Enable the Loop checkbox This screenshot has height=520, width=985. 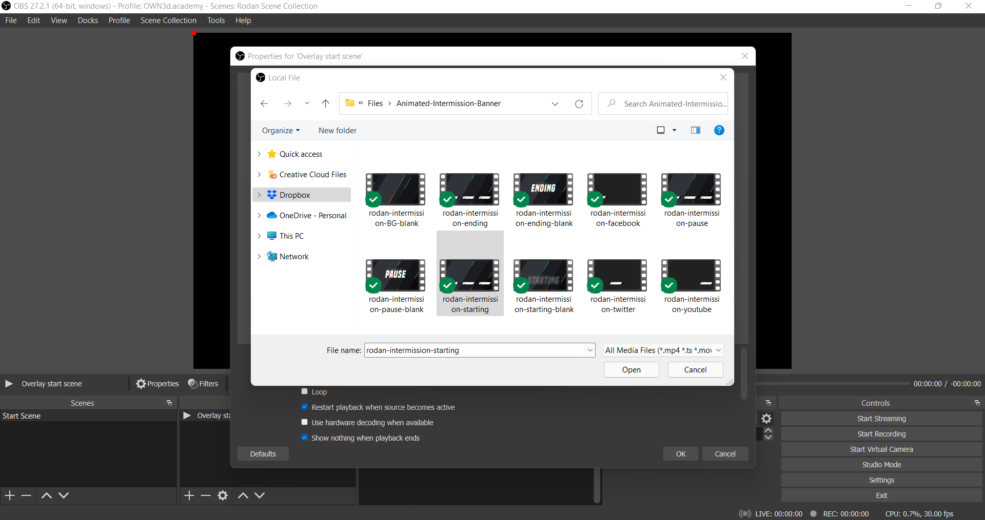(x=305, y=392)
